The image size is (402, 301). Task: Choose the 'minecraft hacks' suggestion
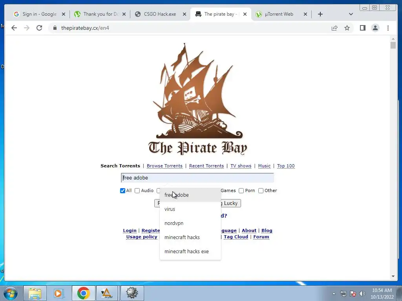click(190, 237)
